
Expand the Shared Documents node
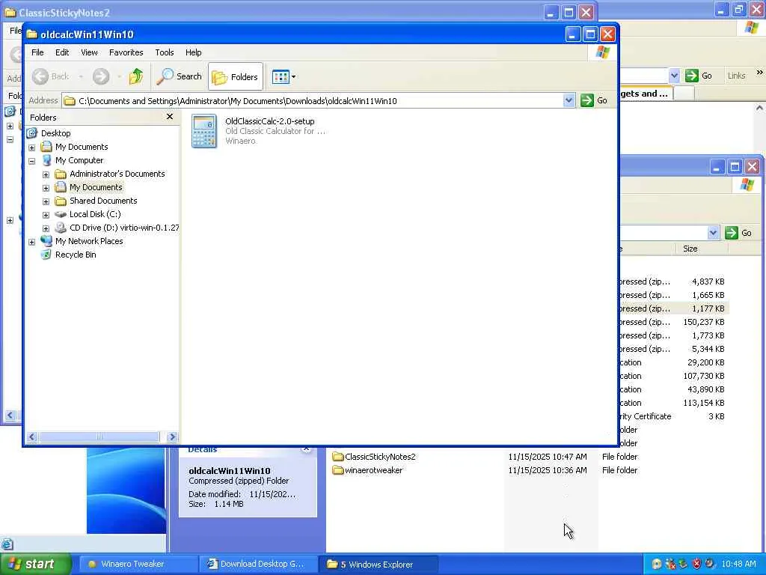(x=46, y=201)
